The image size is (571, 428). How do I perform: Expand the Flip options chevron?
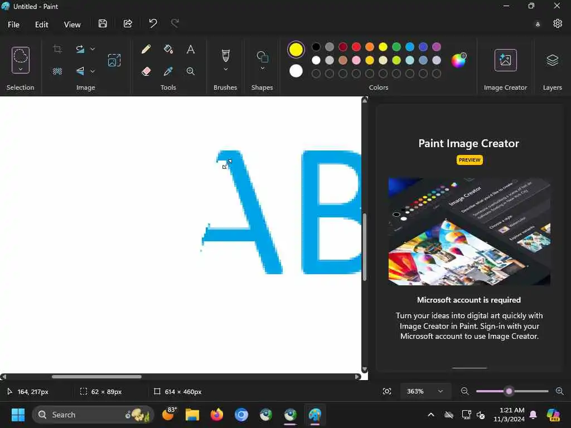pos(93,71)
